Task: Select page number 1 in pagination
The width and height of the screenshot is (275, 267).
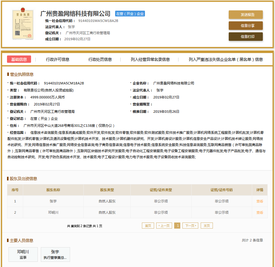Action: (177, 226)
